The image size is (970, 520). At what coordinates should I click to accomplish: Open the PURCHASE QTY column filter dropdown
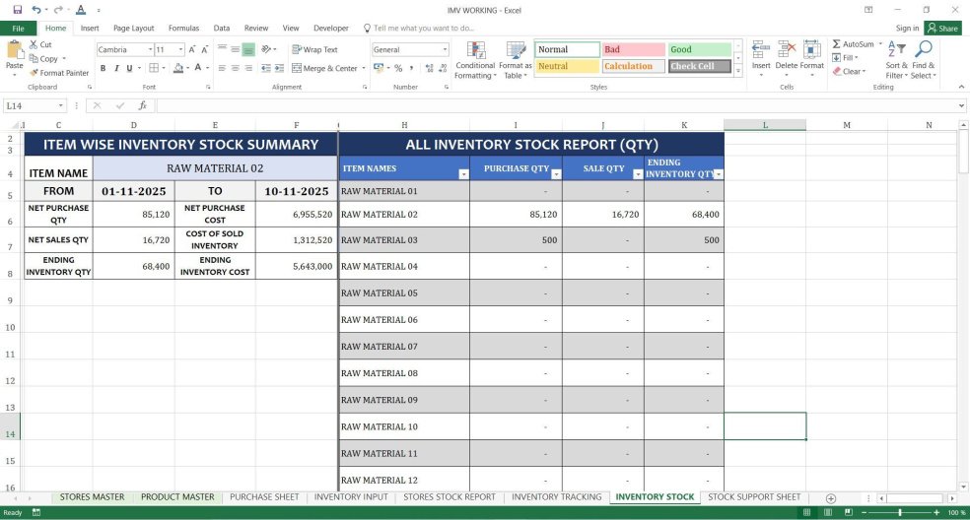(556, 174)
